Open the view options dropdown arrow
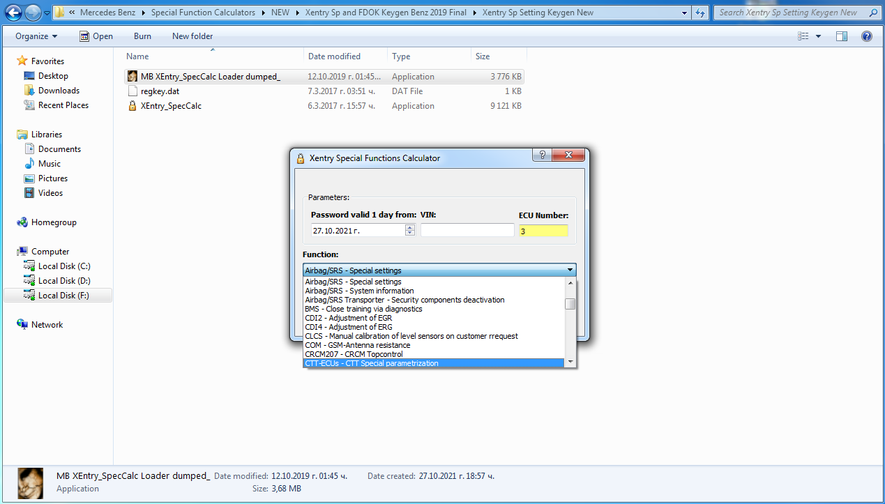Viewport: 885px width, 504px height. (x=818, y=36)
